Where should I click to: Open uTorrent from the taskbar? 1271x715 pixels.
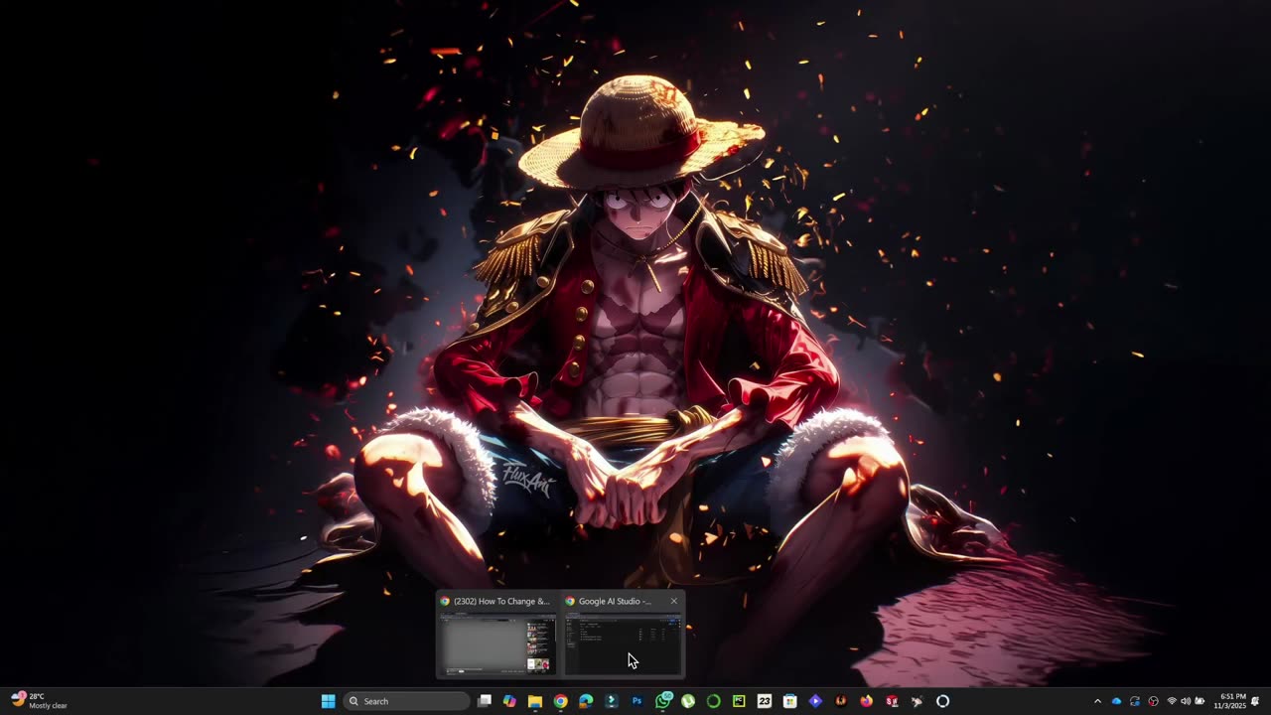tap(688, 701)
